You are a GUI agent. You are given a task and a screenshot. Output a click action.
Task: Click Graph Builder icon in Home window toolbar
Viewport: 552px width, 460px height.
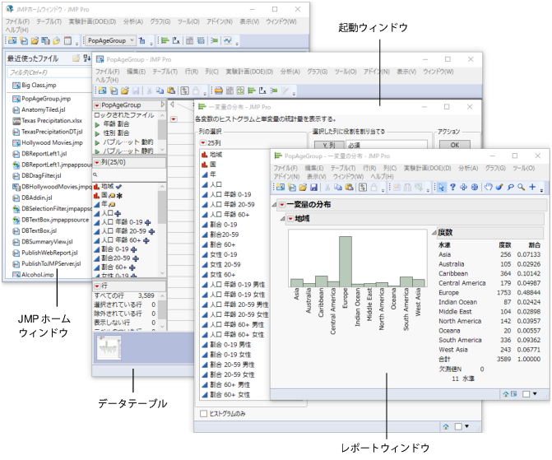pyautogui.click(x=228, y=40)
